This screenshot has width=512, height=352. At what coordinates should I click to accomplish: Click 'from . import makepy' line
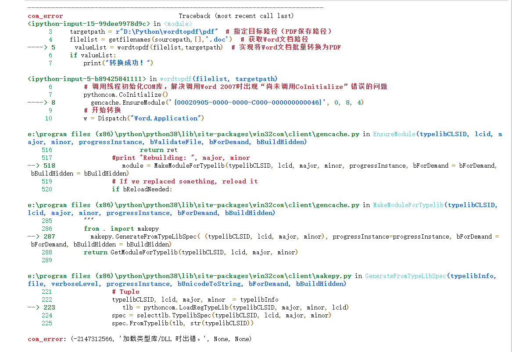click(121, 229)
